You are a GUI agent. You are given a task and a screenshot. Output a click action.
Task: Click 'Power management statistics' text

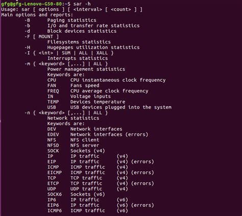(x=86, y=69)
